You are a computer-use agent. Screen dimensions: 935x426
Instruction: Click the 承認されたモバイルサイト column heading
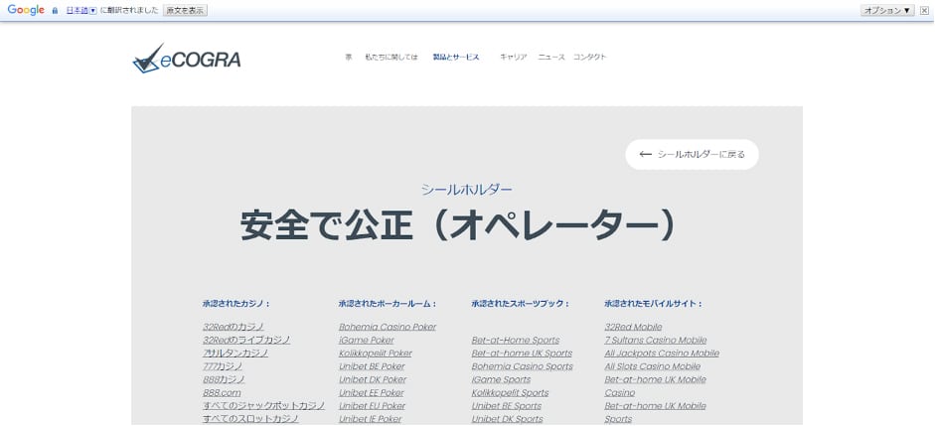pos(653,304)
